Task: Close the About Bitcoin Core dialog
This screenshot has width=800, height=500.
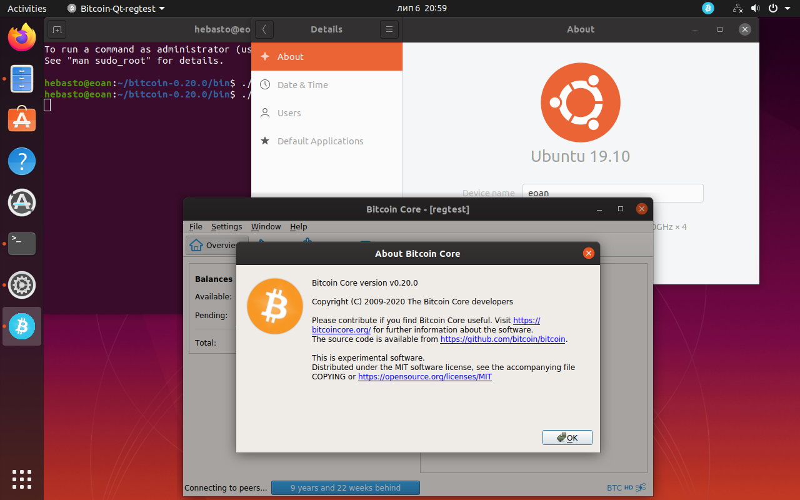Action: pyautogui.click(x=588, y=253)
